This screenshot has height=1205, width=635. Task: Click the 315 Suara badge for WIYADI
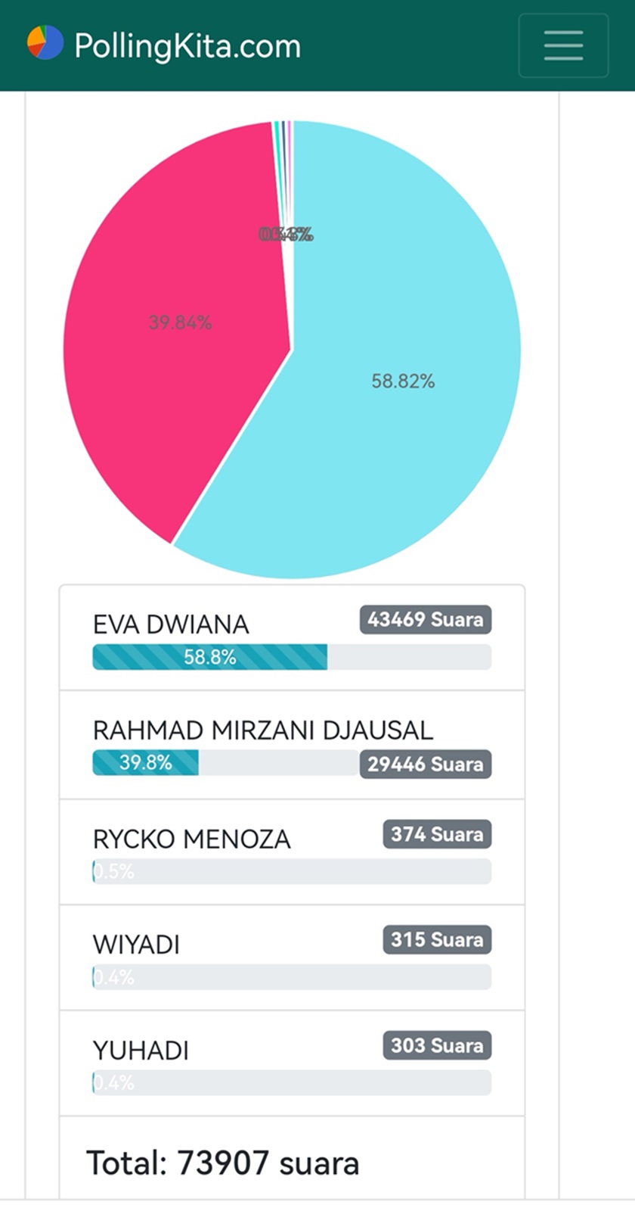436,940
